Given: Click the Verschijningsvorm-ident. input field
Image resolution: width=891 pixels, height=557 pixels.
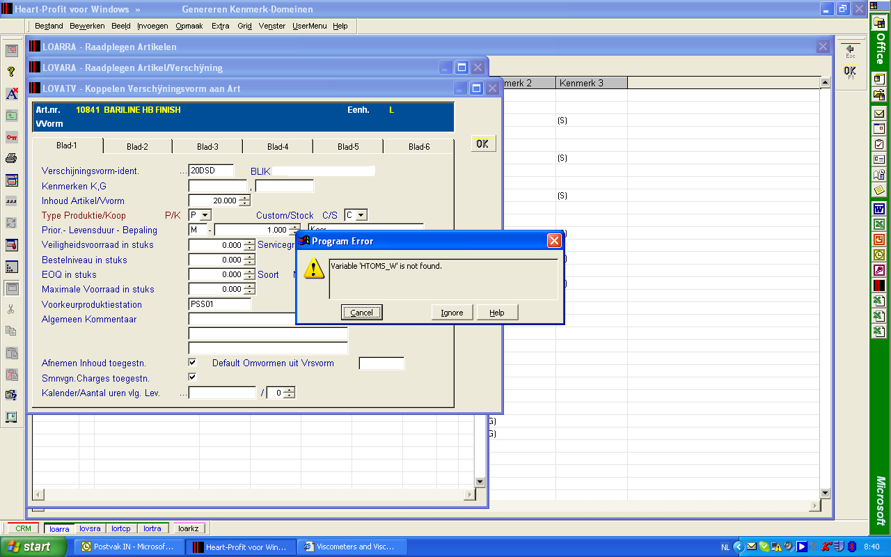Looking at the screenshot, I should pos(212,171).
